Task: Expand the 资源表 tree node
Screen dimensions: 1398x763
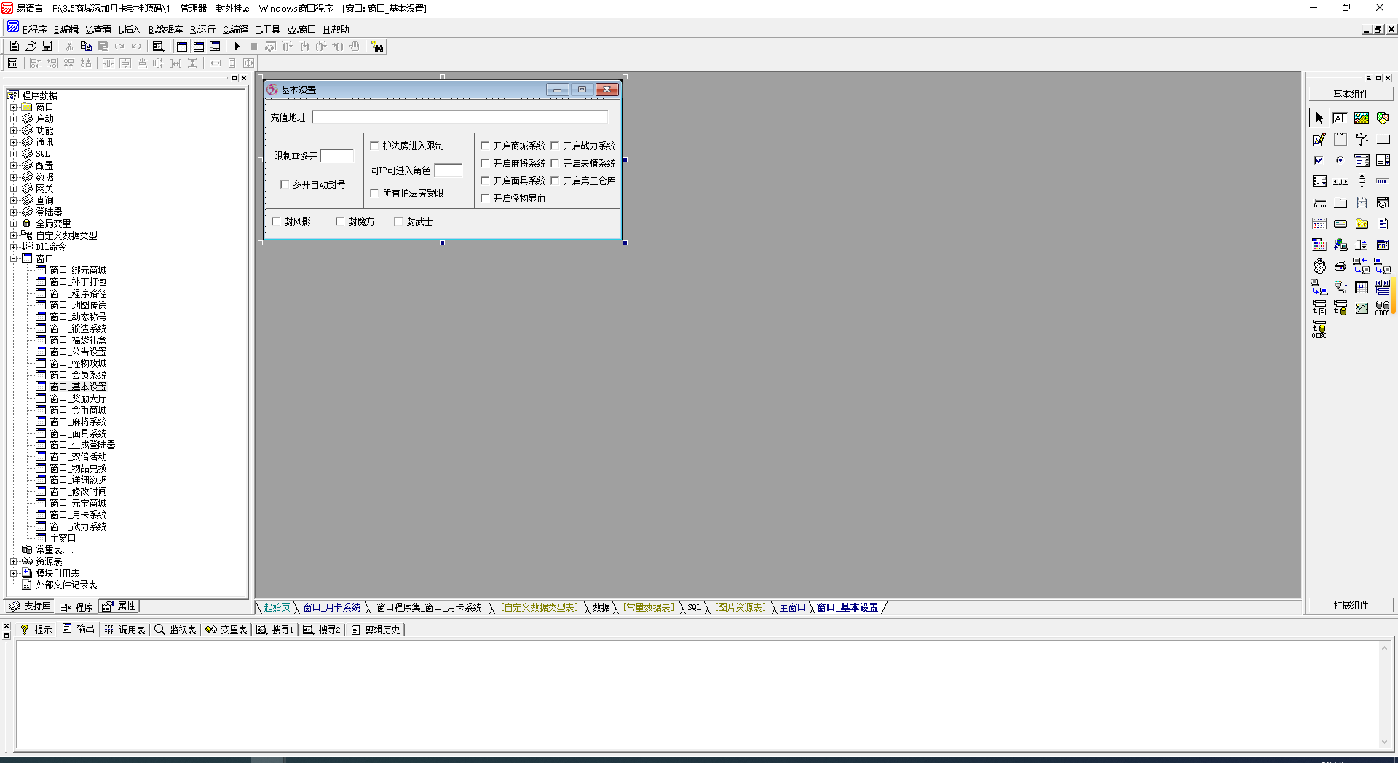Action: (x=13, y=561)
